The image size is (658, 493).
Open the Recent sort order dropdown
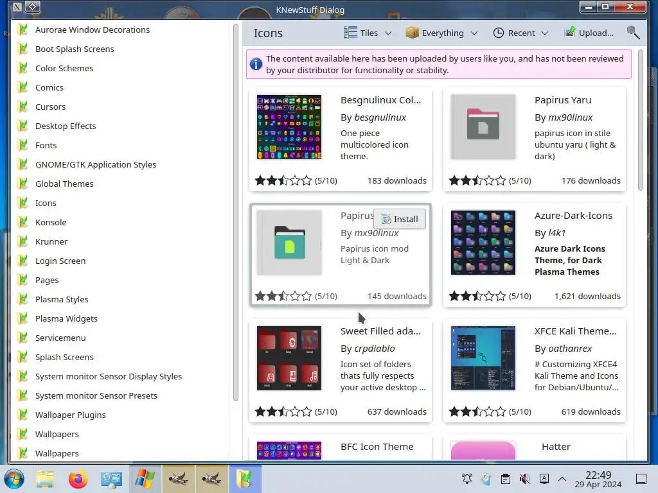click(520, 33)
